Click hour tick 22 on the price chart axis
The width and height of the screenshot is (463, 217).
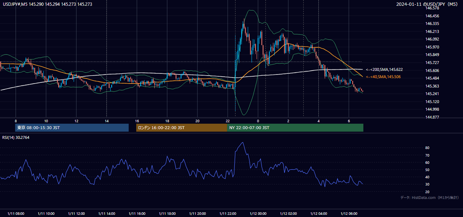[228, 121]
